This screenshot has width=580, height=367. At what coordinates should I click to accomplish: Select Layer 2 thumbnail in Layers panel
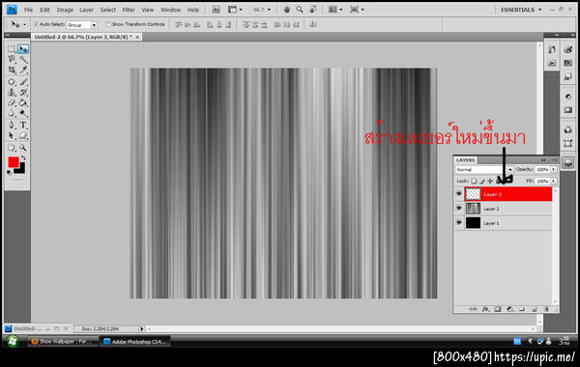click(x=473, y=209)
